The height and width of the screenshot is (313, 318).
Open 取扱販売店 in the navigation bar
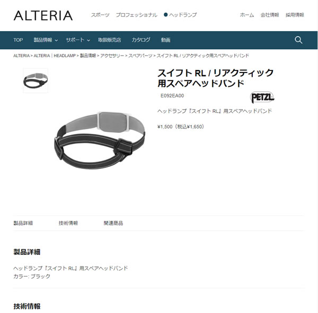click(110, 40)
